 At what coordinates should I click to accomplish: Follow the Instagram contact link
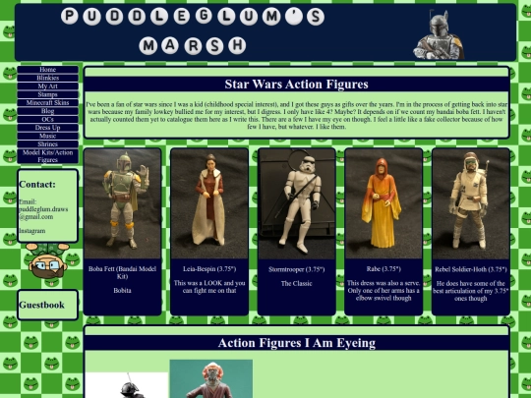(x=32, y=231)
